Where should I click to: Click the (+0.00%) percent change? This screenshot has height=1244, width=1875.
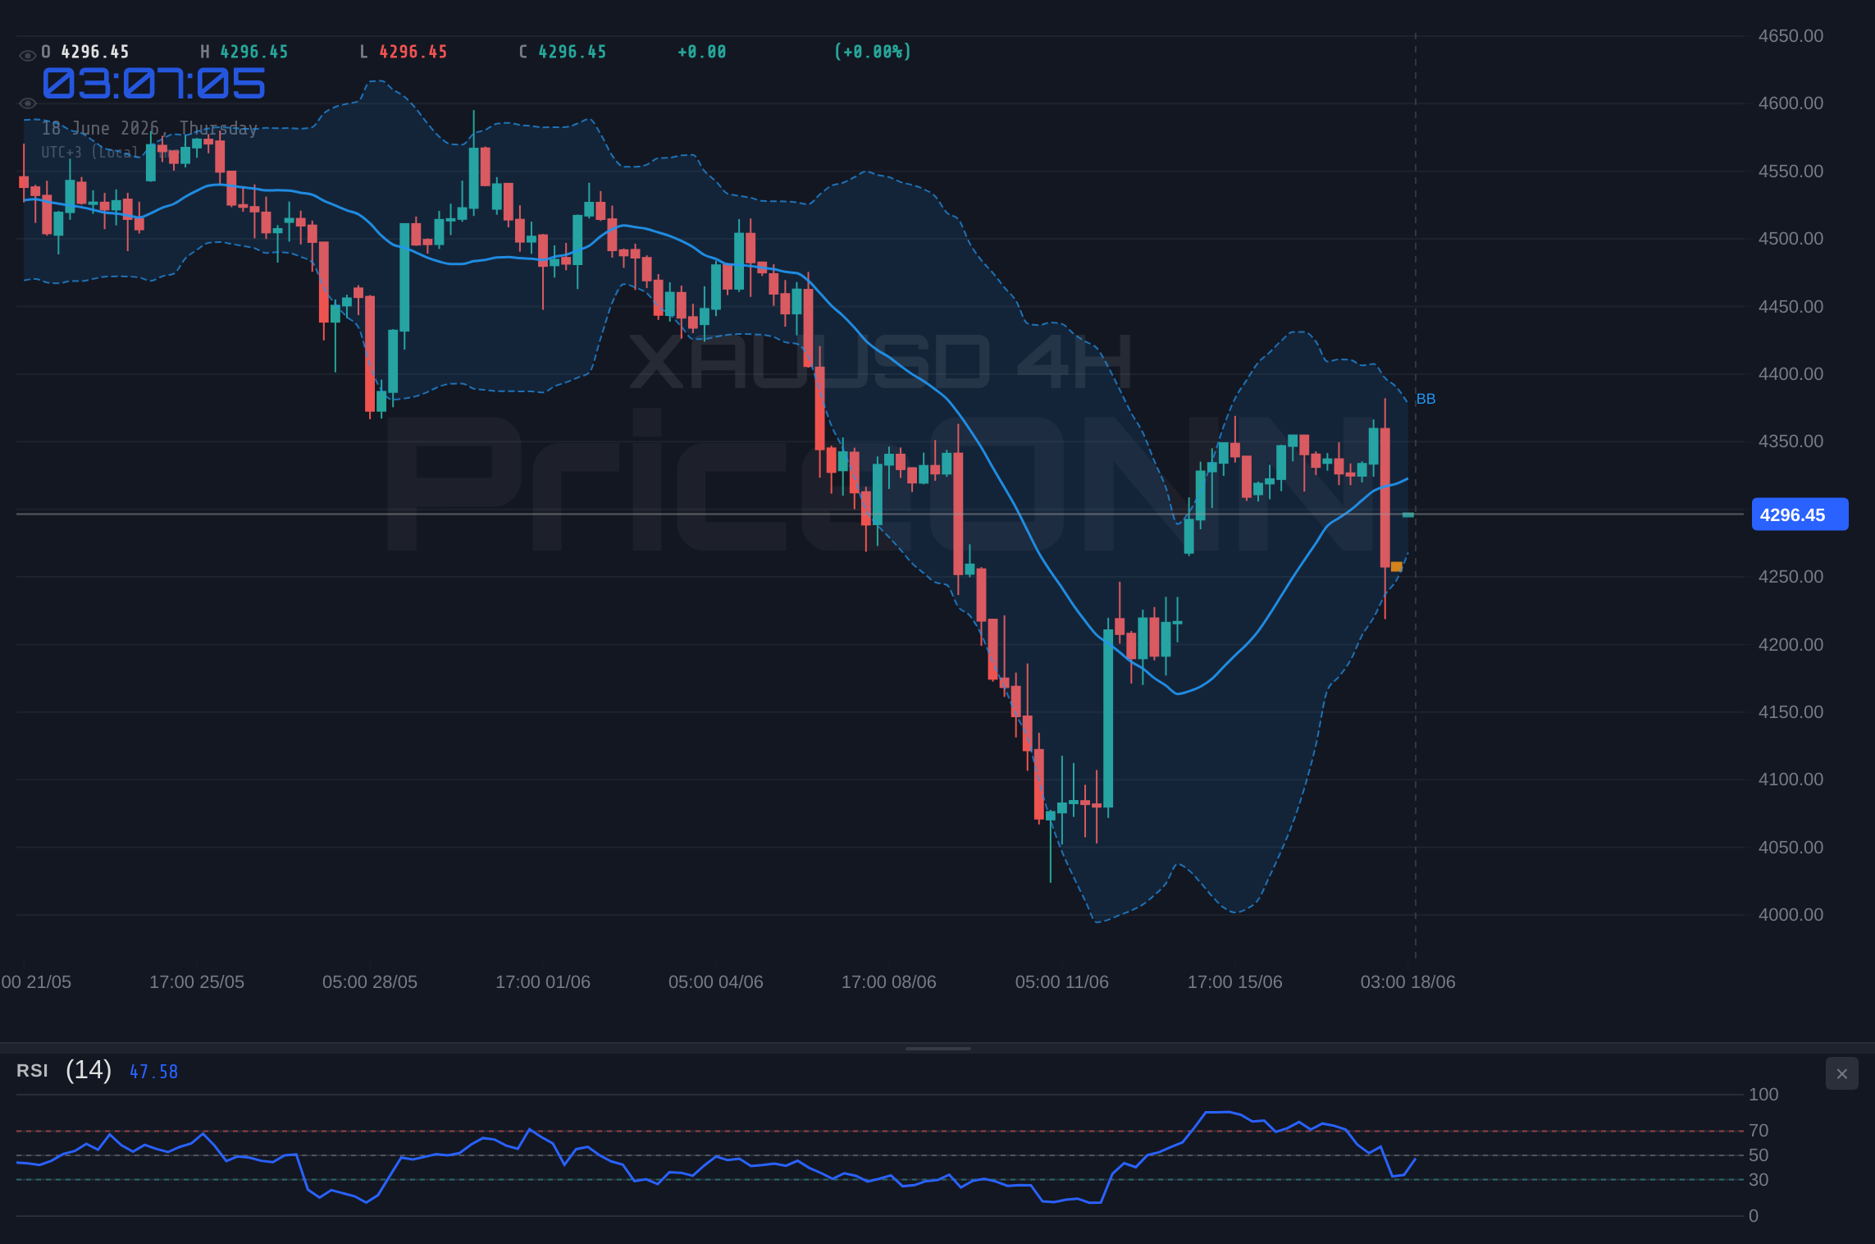873,52
